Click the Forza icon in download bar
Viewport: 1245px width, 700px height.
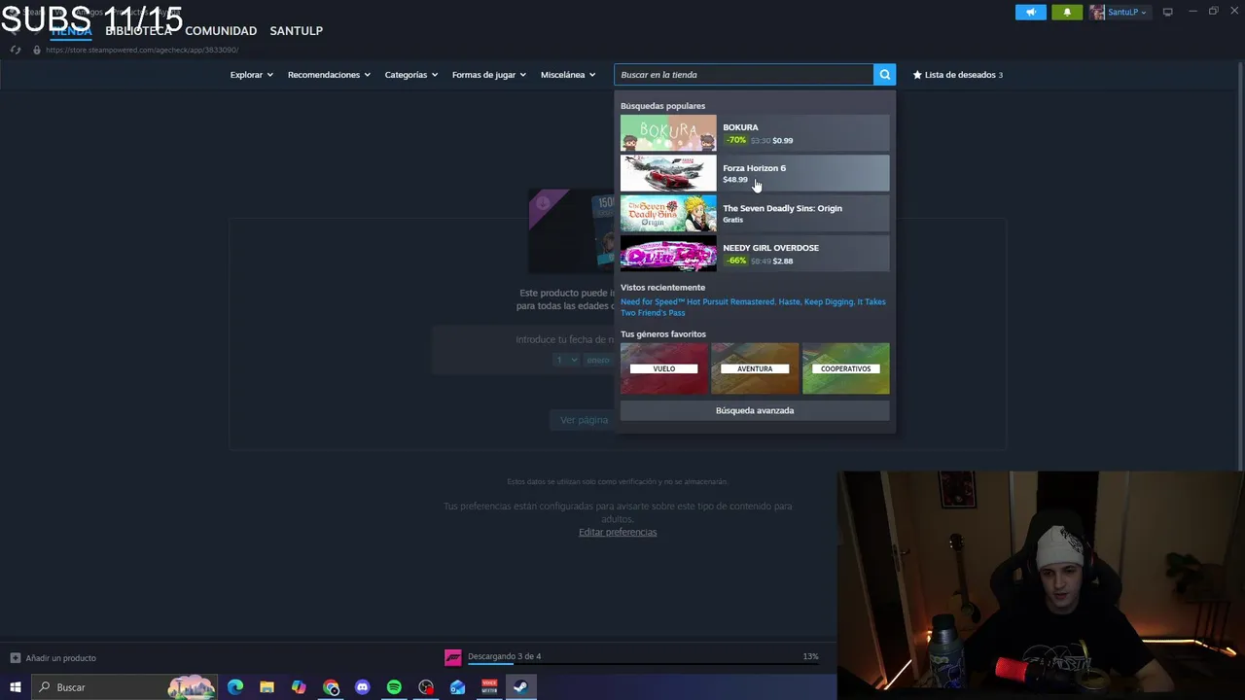[452, 658]
